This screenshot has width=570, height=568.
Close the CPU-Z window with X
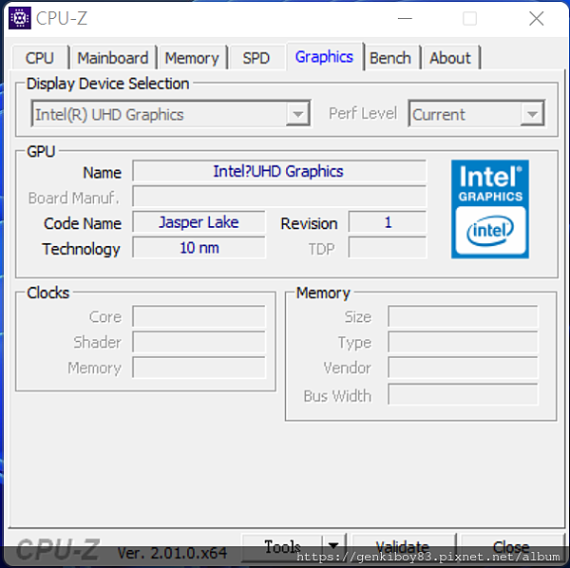click(x=536, y=18)
